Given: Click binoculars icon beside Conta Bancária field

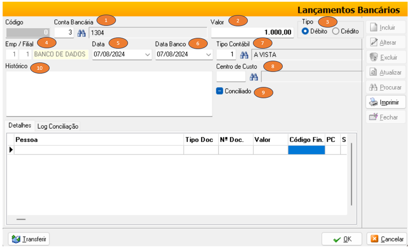Looking at the screenshot, I should (x=81, y=32).
